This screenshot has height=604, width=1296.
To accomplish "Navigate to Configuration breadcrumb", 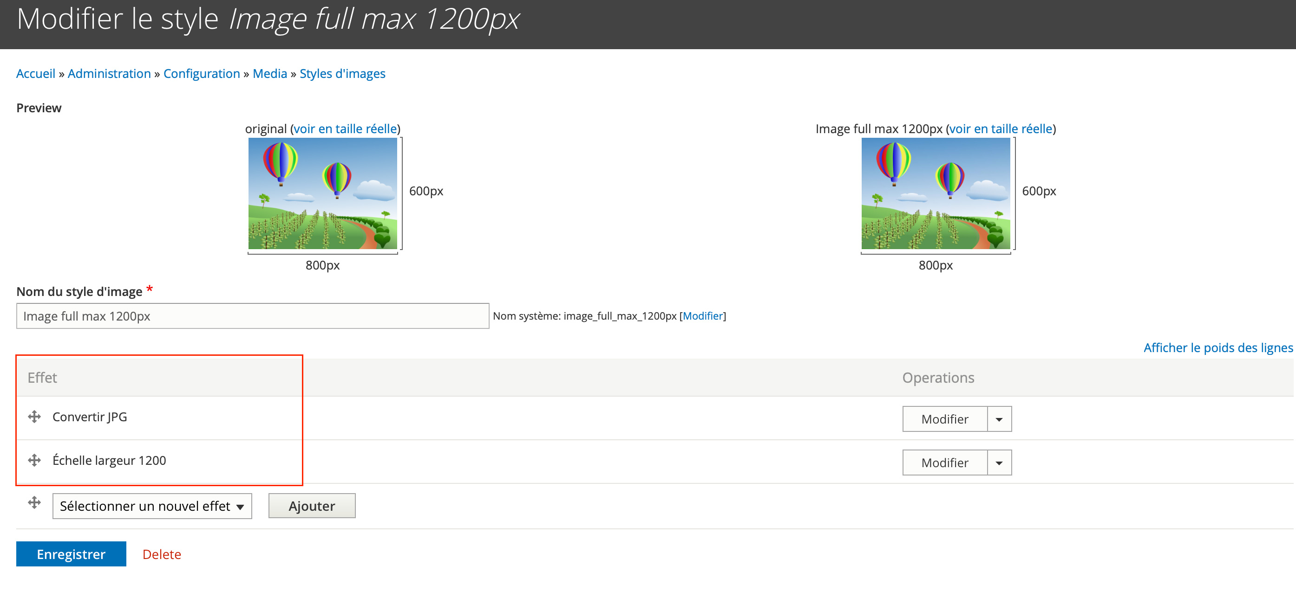I will (x=201, y=73).
